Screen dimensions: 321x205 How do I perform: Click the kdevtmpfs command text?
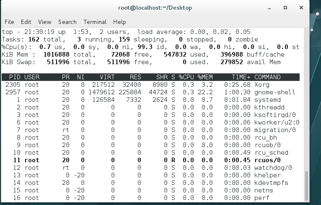271,183
